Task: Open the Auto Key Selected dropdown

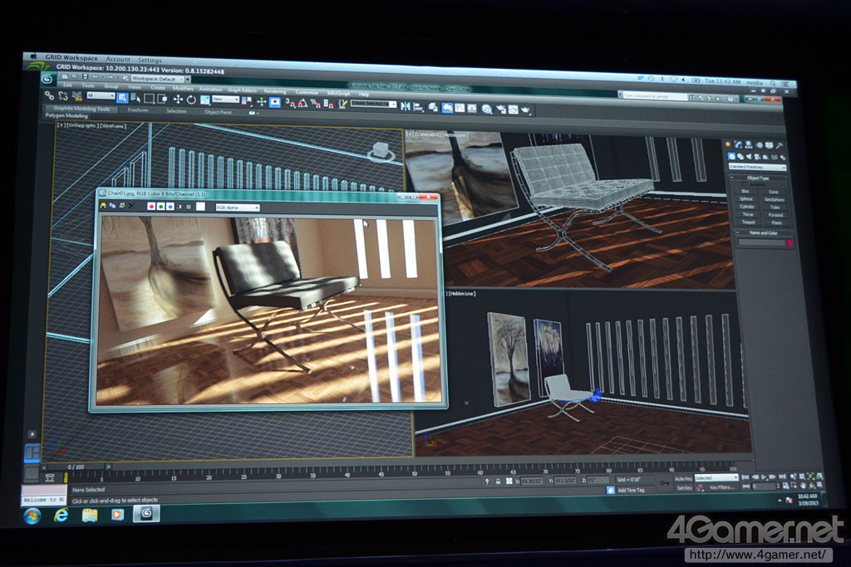Action: [716, 478]
